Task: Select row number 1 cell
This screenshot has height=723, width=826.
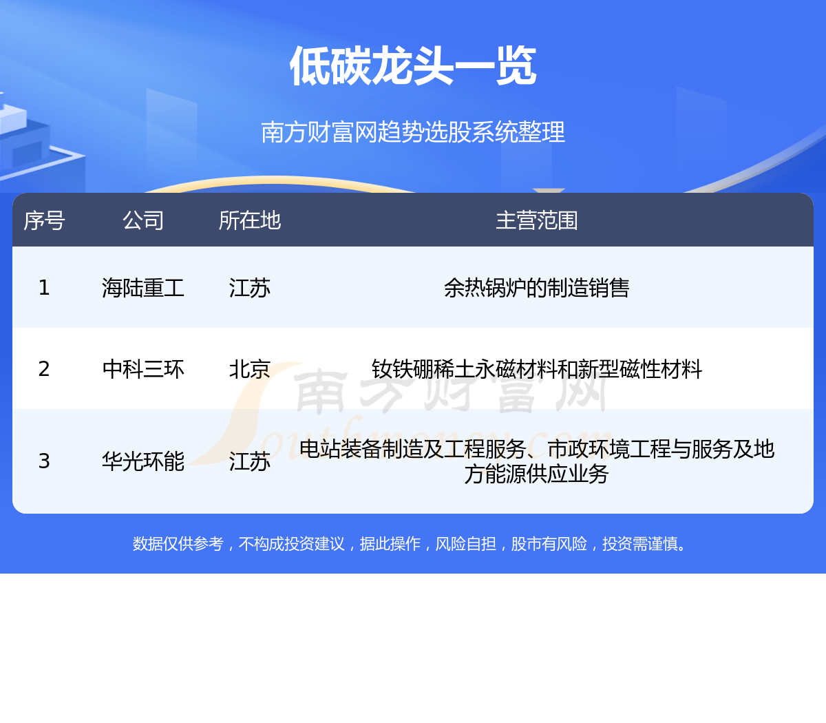Action: (x=44, y=287)
